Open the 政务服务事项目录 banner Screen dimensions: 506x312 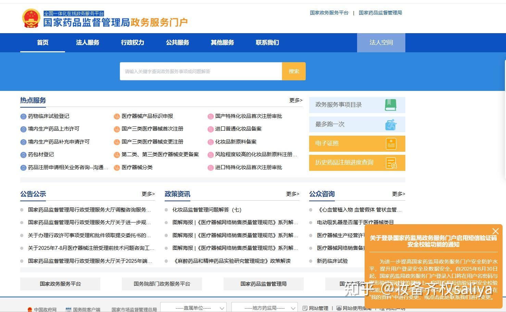pyautogui.click(x=357, y=105)
